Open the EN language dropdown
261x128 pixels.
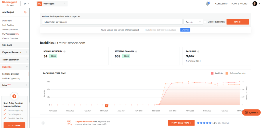pos(26,4)
